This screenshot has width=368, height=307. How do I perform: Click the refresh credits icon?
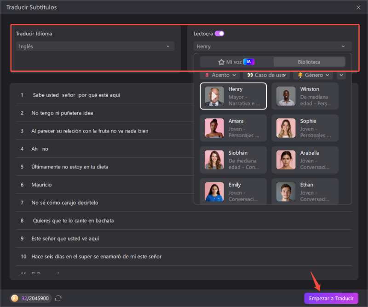coord(58,298)
